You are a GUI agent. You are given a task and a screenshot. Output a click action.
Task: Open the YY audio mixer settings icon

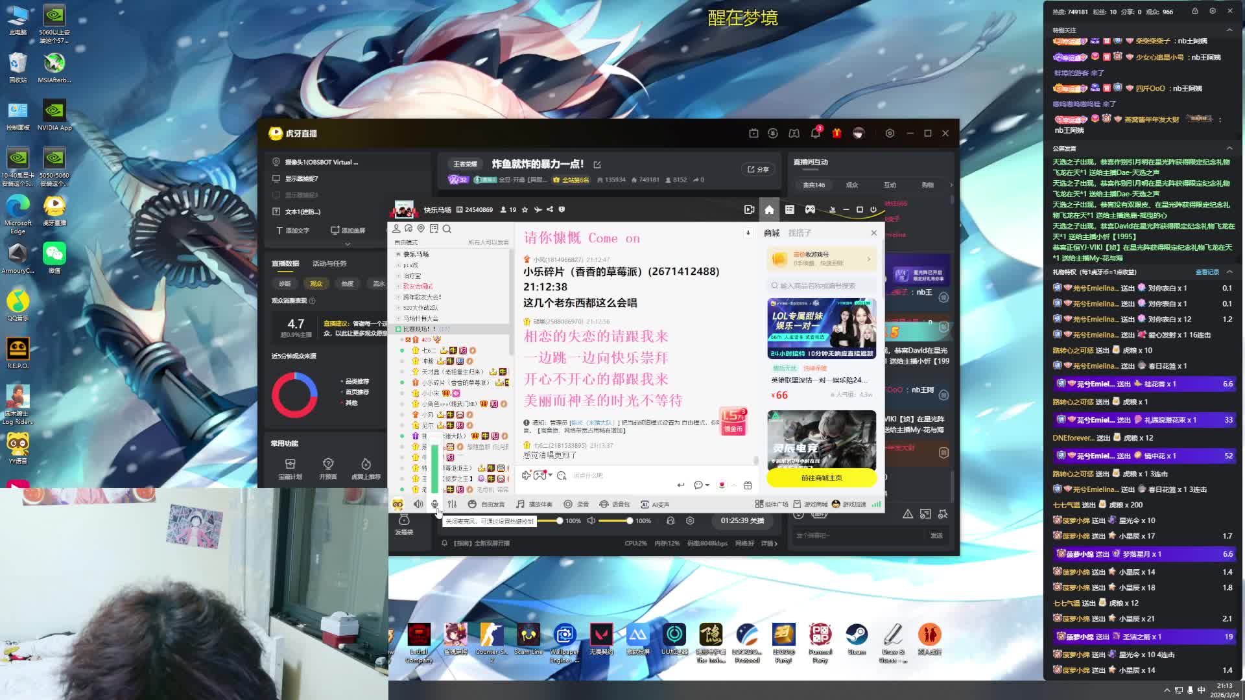452,504
